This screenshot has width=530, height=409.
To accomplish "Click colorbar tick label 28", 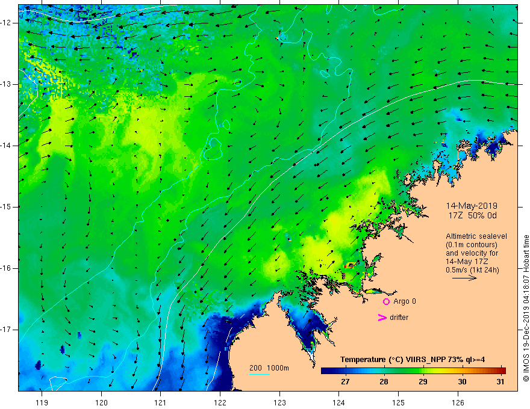I will pyautogui.click(x=384, y=382).
